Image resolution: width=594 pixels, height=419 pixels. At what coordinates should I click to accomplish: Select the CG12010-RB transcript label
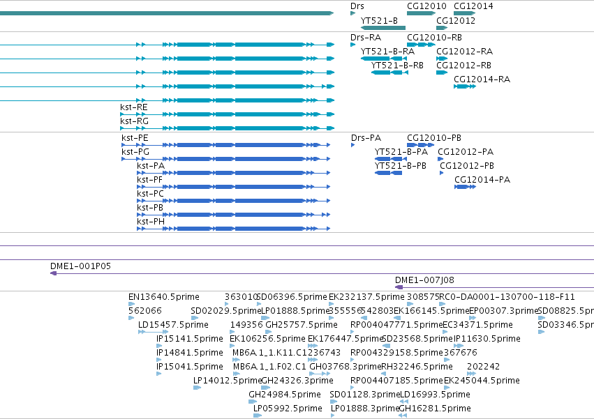[434, 38]
